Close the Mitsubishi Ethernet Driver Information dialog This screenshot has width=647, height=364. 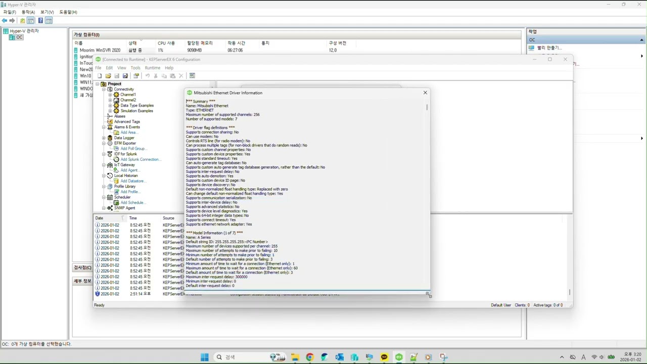pos(425,93)
